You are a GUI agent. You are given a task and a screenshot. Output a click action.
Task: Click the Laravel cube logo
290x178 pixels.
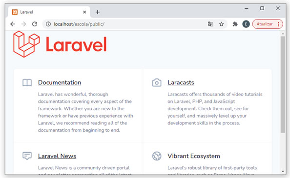(x=26, y=44)
